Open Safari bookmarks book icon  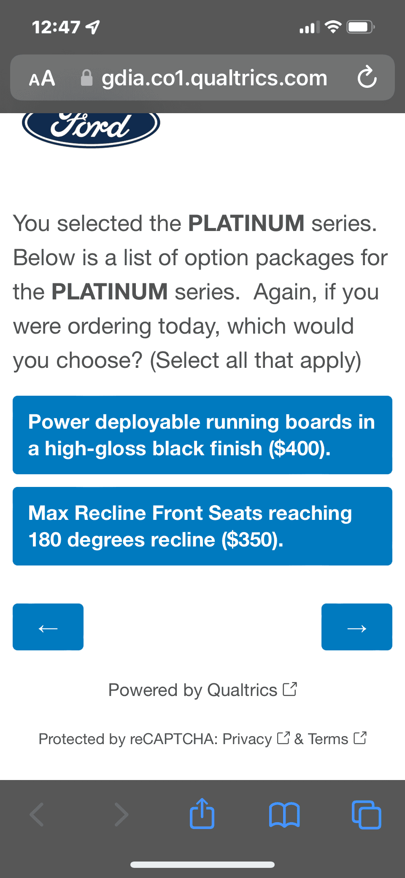click(284, 814)
